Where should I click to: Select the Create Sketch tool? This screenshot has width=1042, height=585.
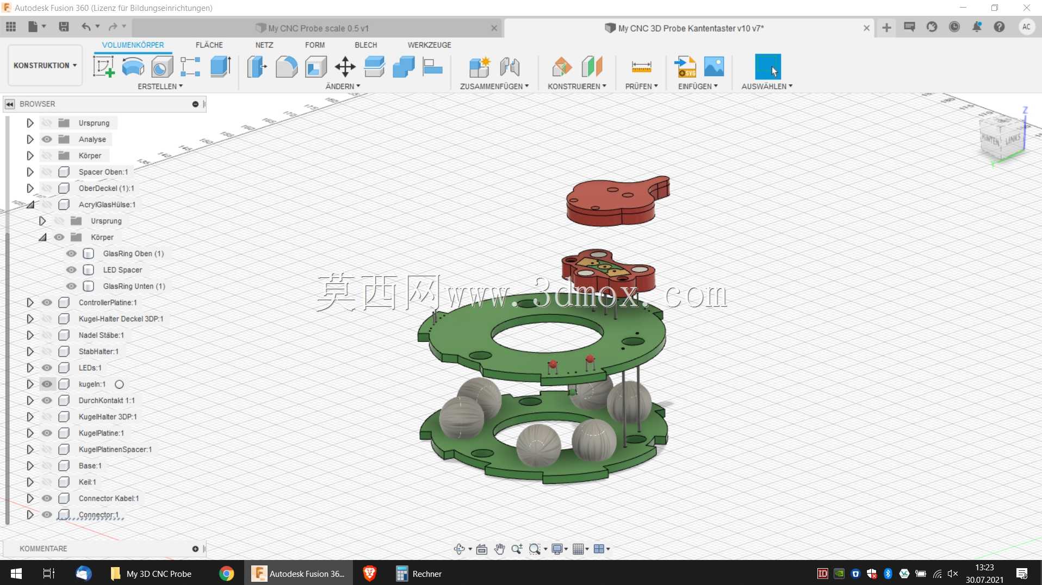[103, 67]
